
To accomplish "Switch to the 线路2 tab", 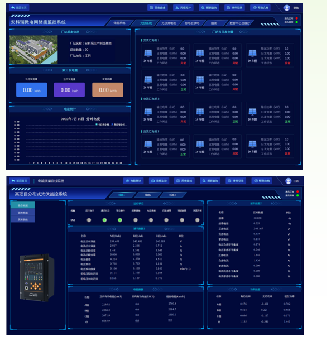I will (x=148, y=195).
